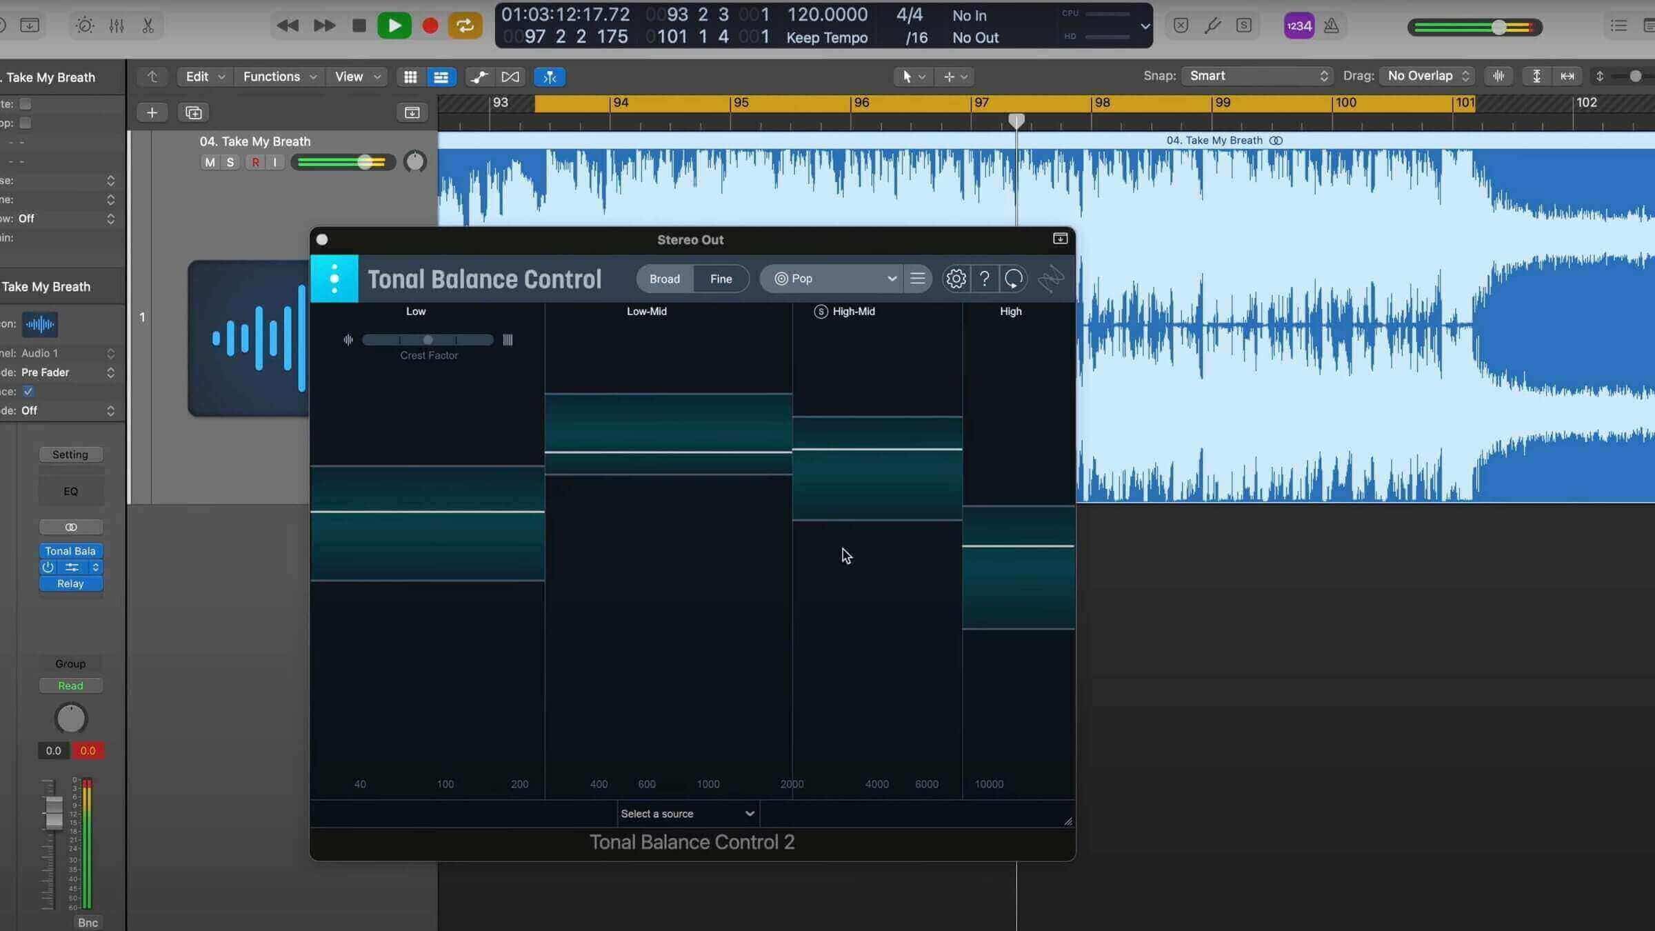This screenshot has width=1655, height=931.
Task: Click the replace mode X icon
Action: pos(1181,26)
